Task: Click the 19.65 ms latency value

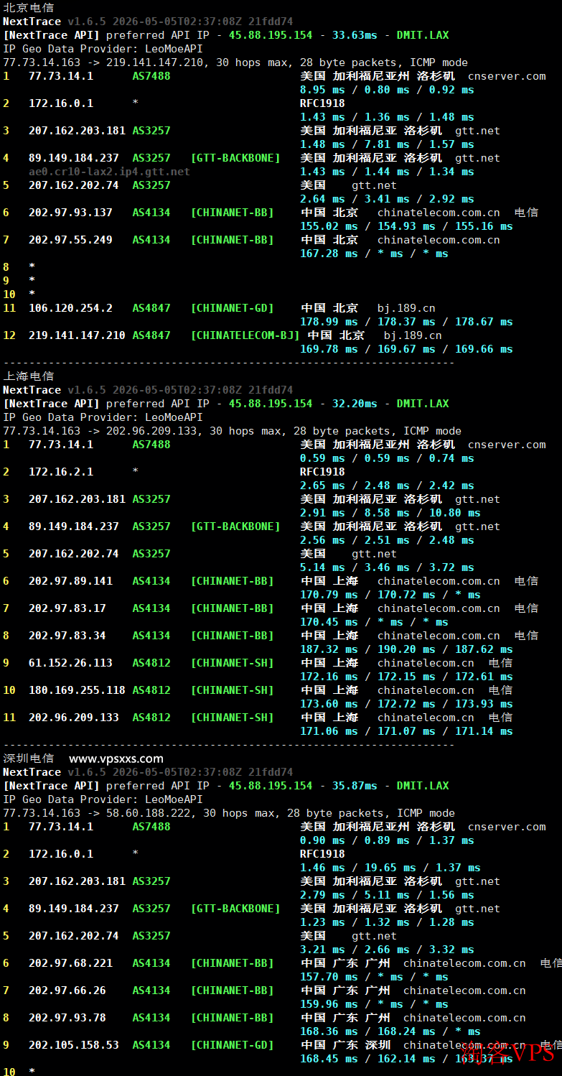Action: pyautogui.click(x=390, y=867)
